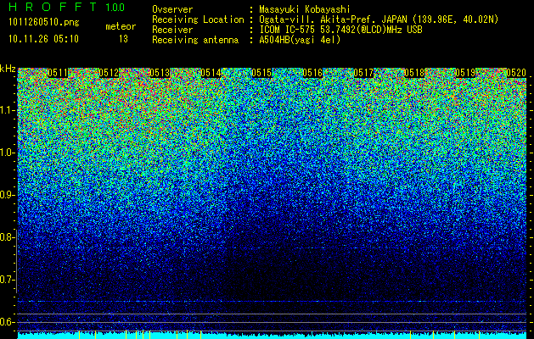Viewport: 534px width, 339px height.
Task: Click the 0519 time marker
Action: (x=465, y=73)
